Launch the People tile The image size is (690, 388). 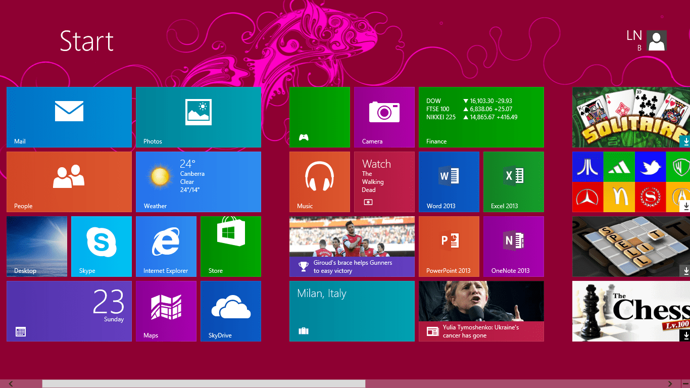(x=69, y=182)
